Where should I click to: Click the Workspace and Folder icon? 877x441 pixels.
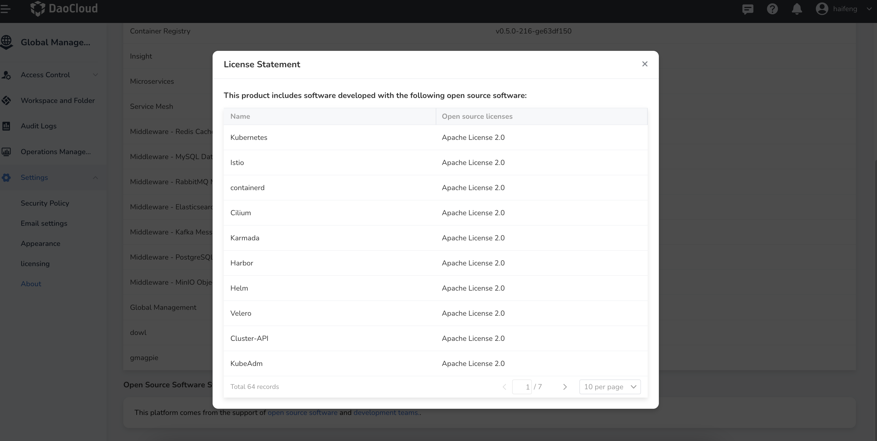[6, 100]
